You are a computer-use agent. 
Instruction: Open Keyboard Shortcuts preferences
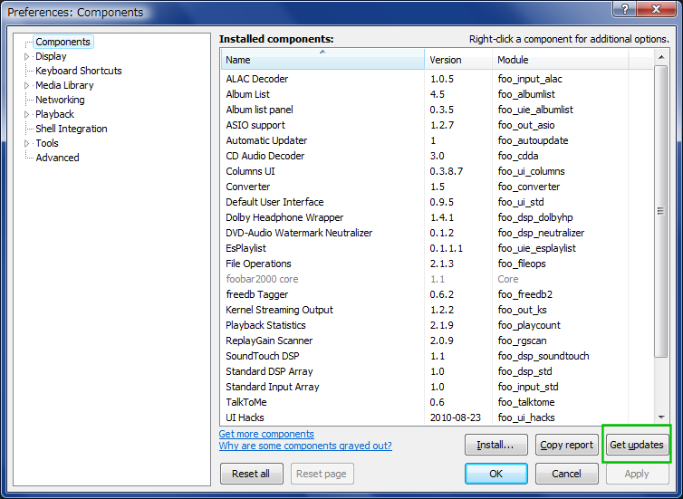pos(79,71)
